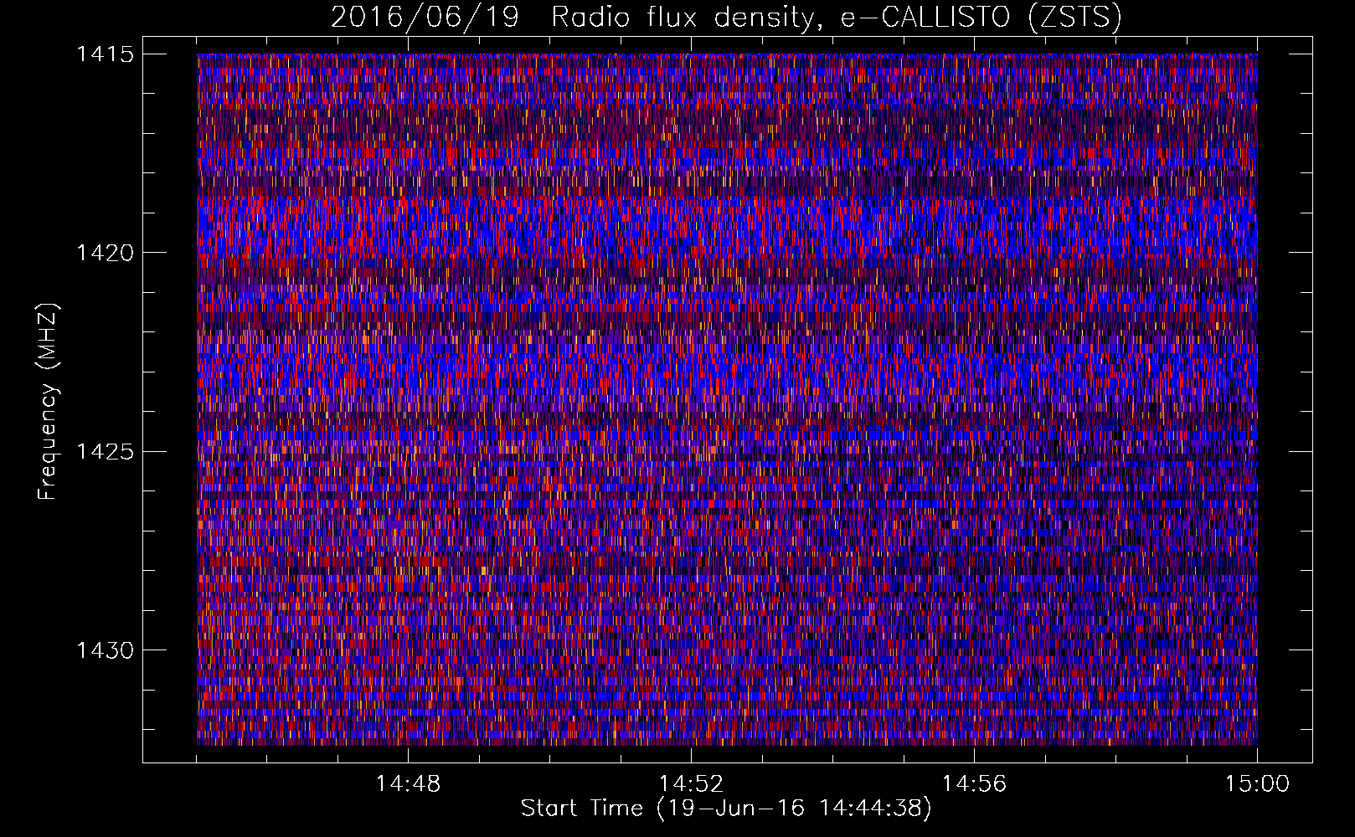Image resolution: width=1355 pixels, height=837 pixels.
Task: Click the plot title with e-CALLISTO (ZSTS)
Action: [x=726, y=17]
